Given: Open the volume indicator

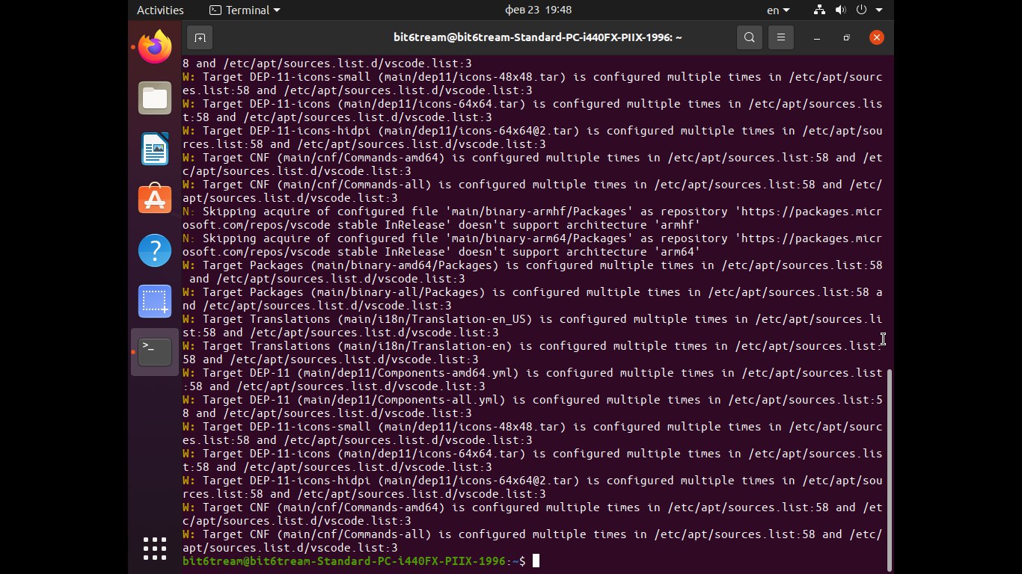Looking at the screenshot, I should coord(840,10).
